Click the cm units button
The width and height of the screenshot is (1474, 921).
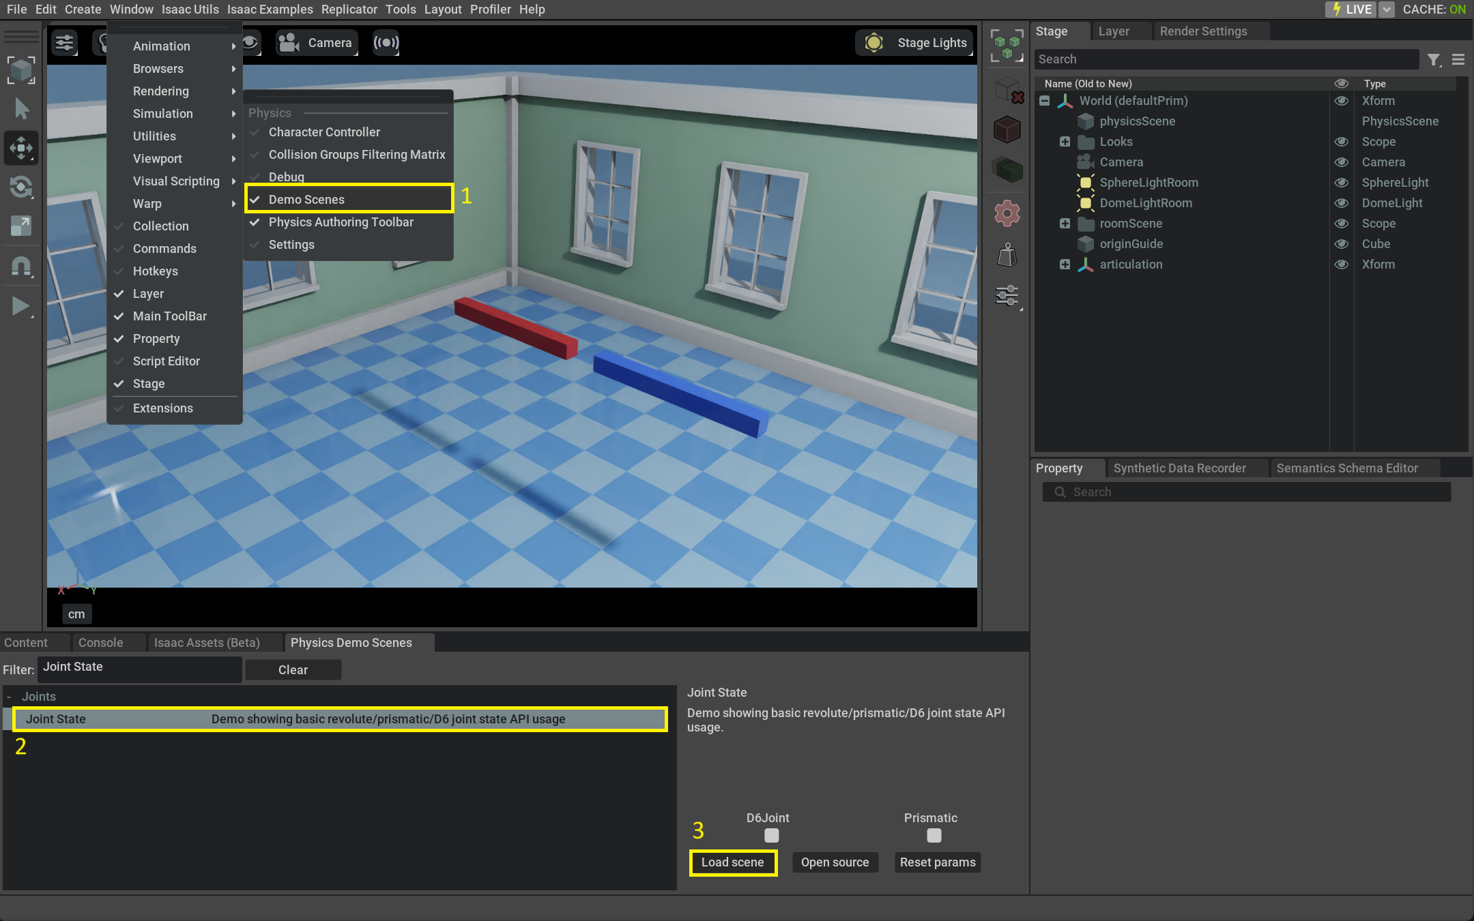(x=76, y=614)
